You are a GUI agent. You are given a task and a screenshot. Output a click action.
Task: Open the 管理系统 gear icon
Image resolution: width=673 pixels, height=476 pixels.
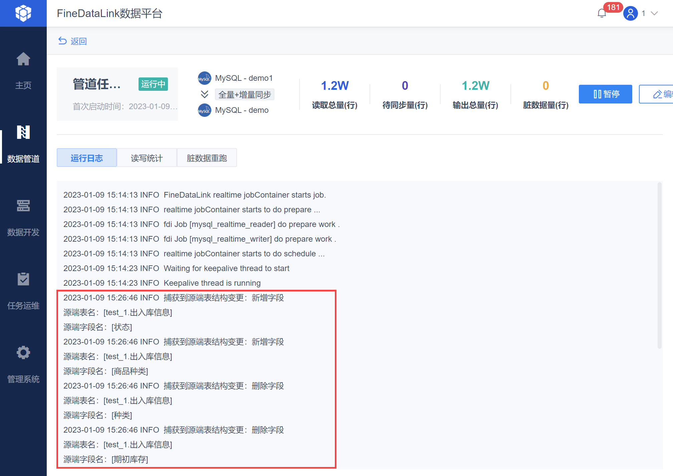(x=23, y=352)
